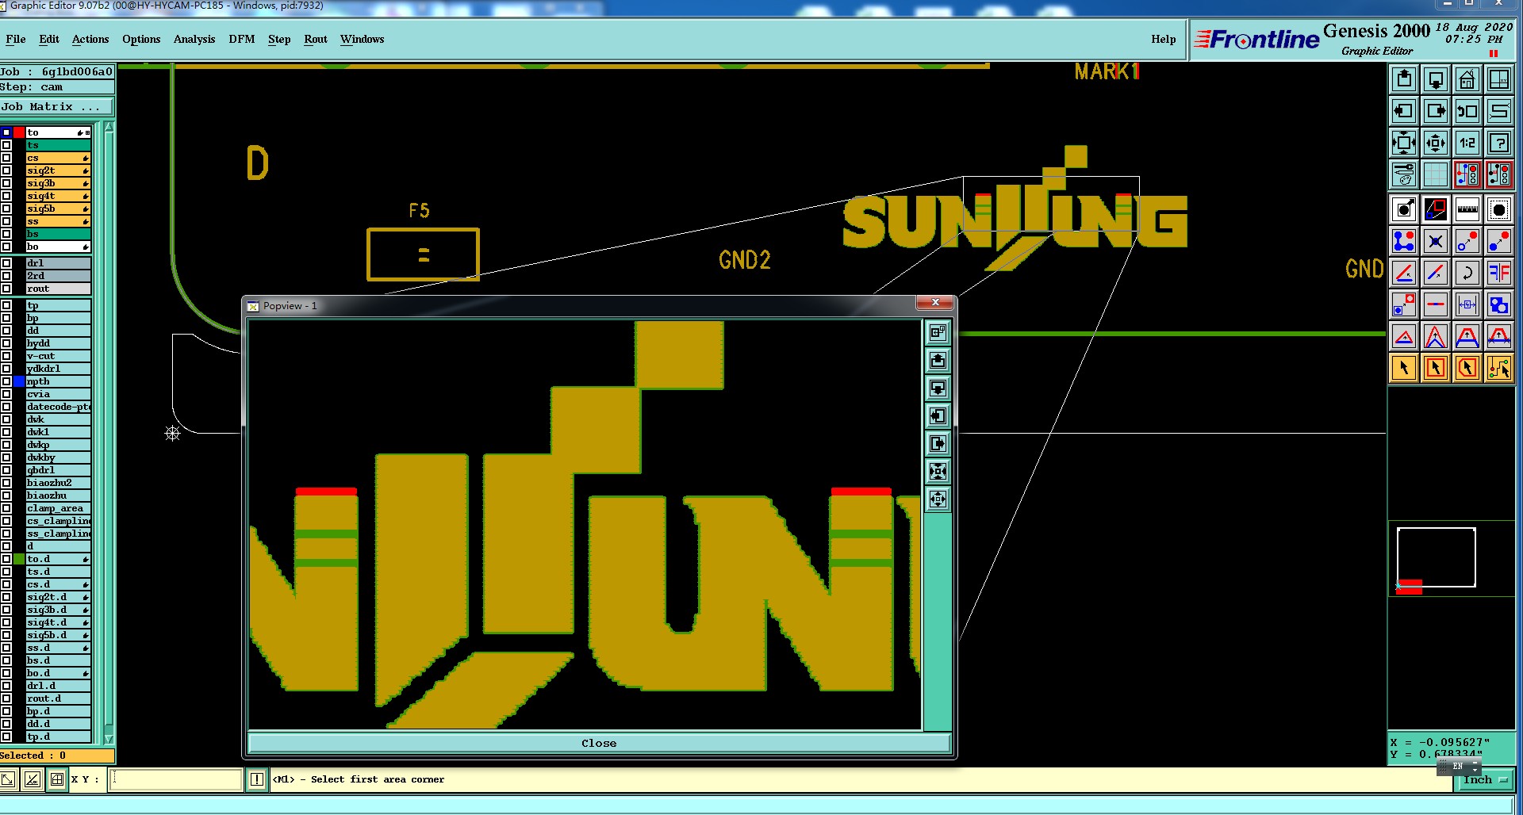Click Popview zoom-all bottom side icon
Screen dimensions: 1523x815
coord(938,499)
